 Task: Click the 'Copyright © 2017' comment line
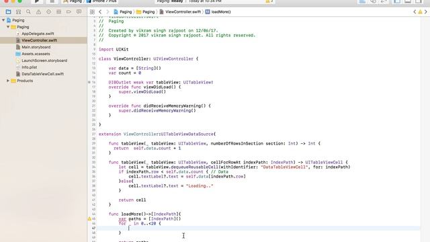coord(177,36)
